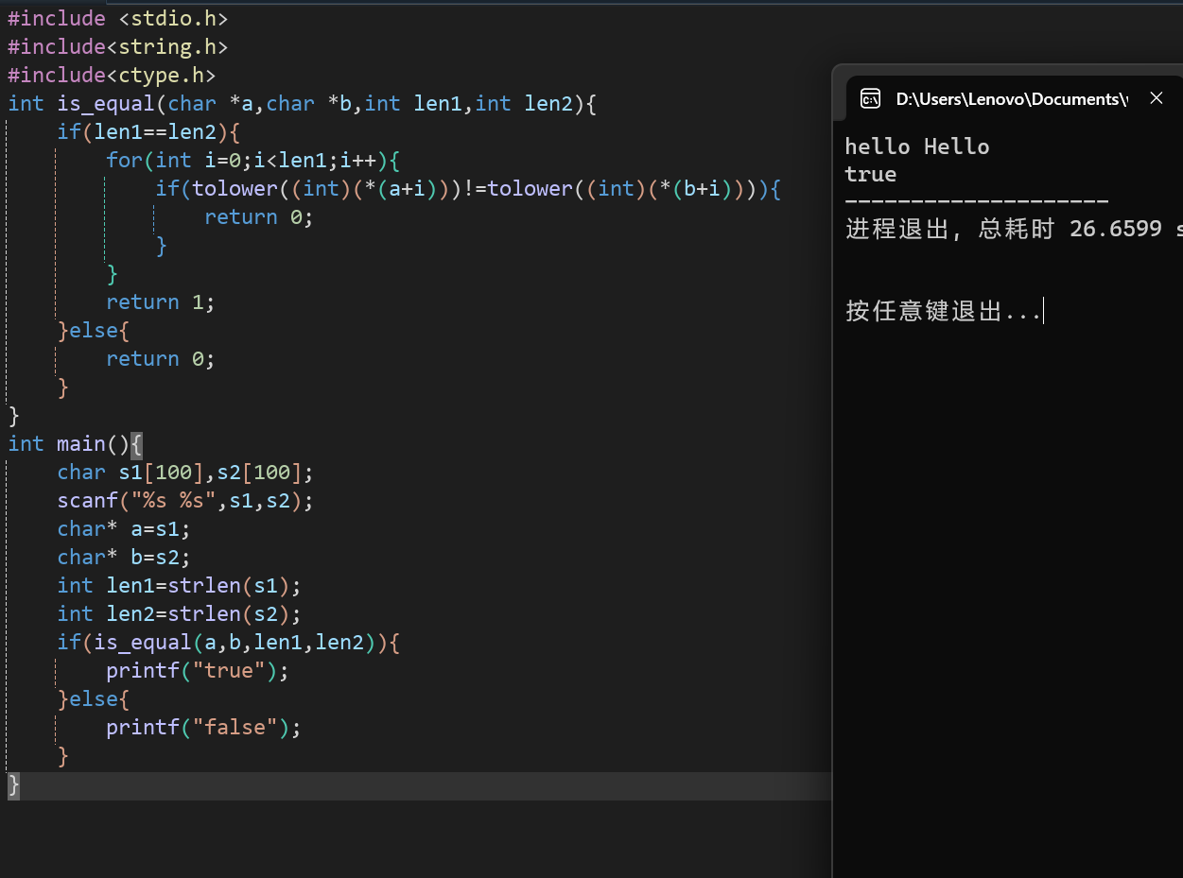Viewport: 1183px width, 878px height.
Task: Click the 'hello Hello' input line in console
Action: [x=916, y=146]
